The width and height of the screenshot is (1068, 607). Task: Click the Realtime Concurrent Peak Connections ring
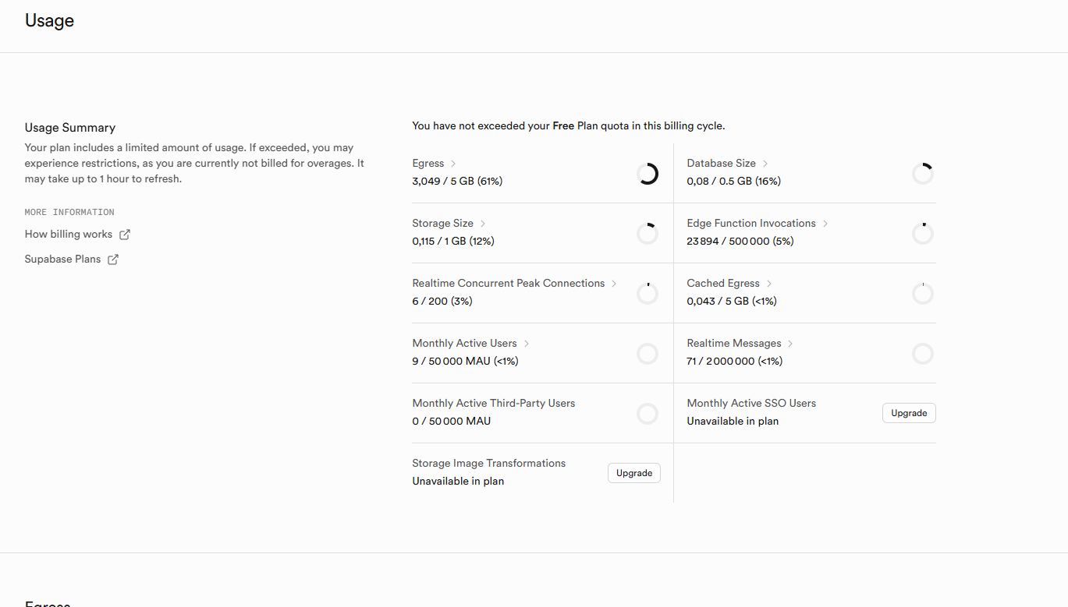(x=648, y=293)
